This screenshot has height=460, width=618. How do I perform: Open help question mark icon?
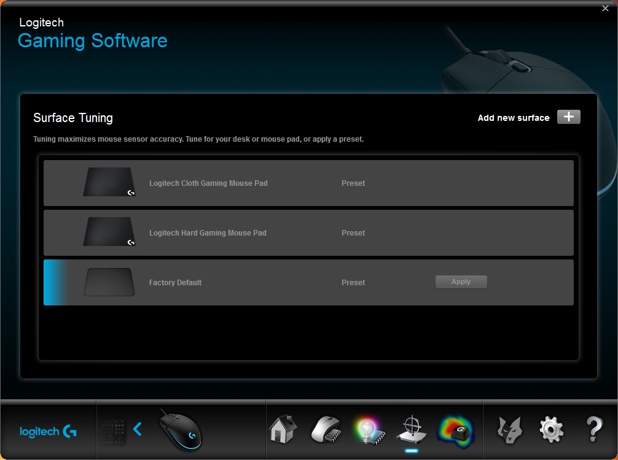click(x=595, y=429)
